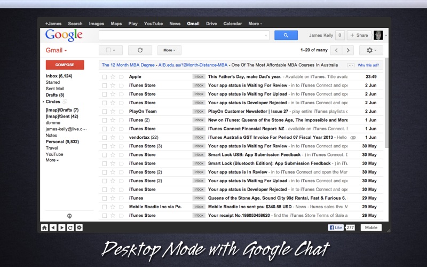The image size is (427, 267).
Task: Open Images from the Google bar
Action: tap(97, 23)
